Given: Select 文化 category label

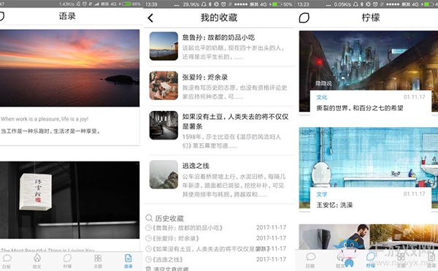Looking at the screenshot, I should [x=322, y=97].
